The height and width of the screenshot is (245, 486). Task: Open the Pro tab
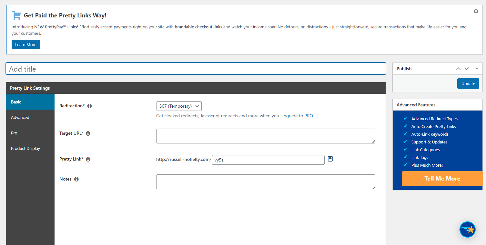[x=30, y=133]
